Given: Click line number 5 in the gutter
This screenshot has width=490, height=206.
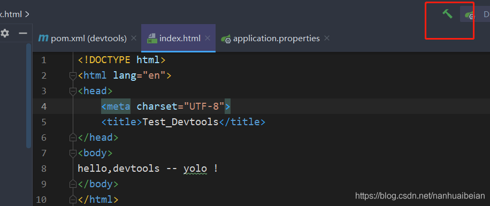Looking at the screenshot, I should point(44,122).
